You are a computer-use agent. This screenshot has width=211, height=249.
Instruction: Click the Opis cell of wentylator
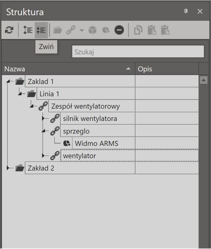pyautogui.click(x=167, y=155)
